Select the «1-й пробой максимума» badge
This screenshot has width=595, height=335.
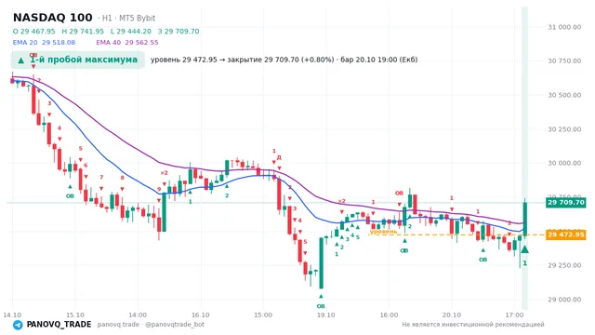[x=78, y=60]
